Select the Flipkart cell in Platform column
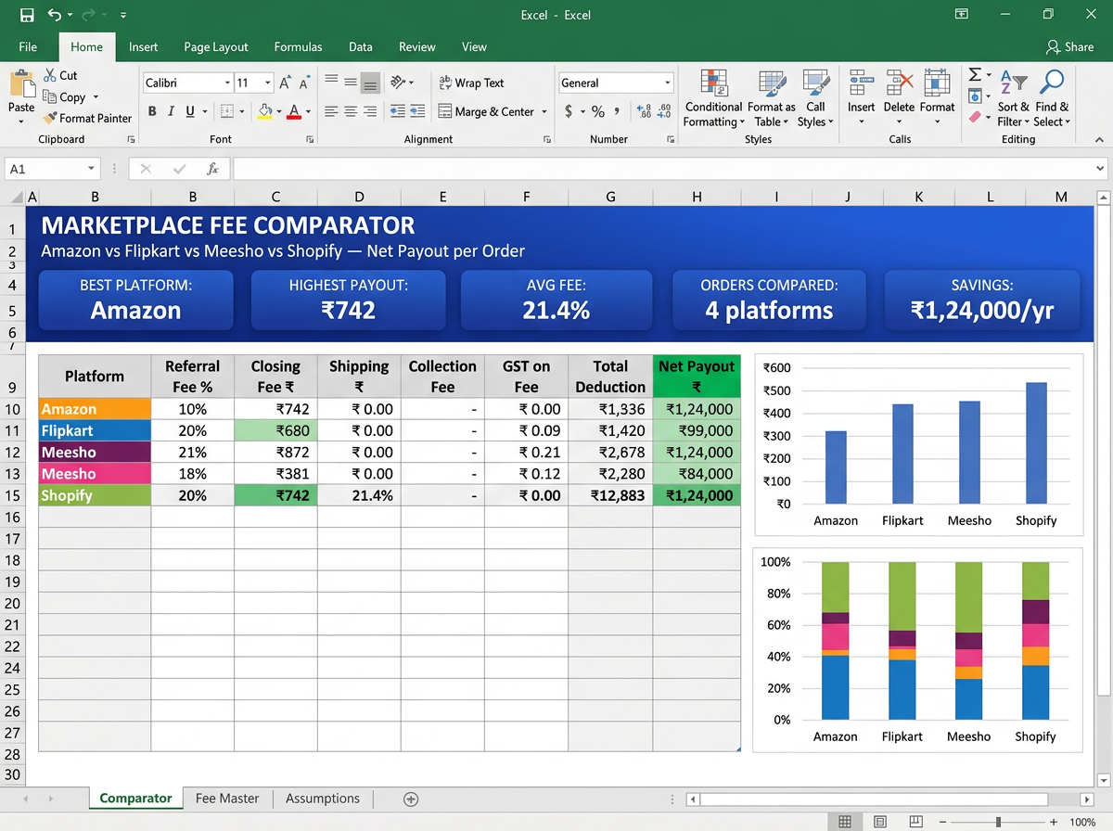1113x831 pixels. click(95, 430)
